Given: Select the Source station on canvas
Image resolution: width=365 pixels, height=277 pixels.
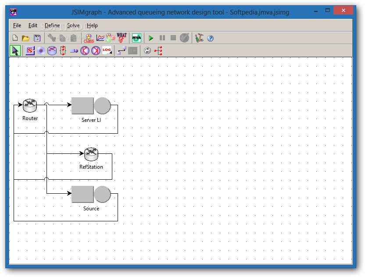Looking at the screenshot, I should click(91, 194).
